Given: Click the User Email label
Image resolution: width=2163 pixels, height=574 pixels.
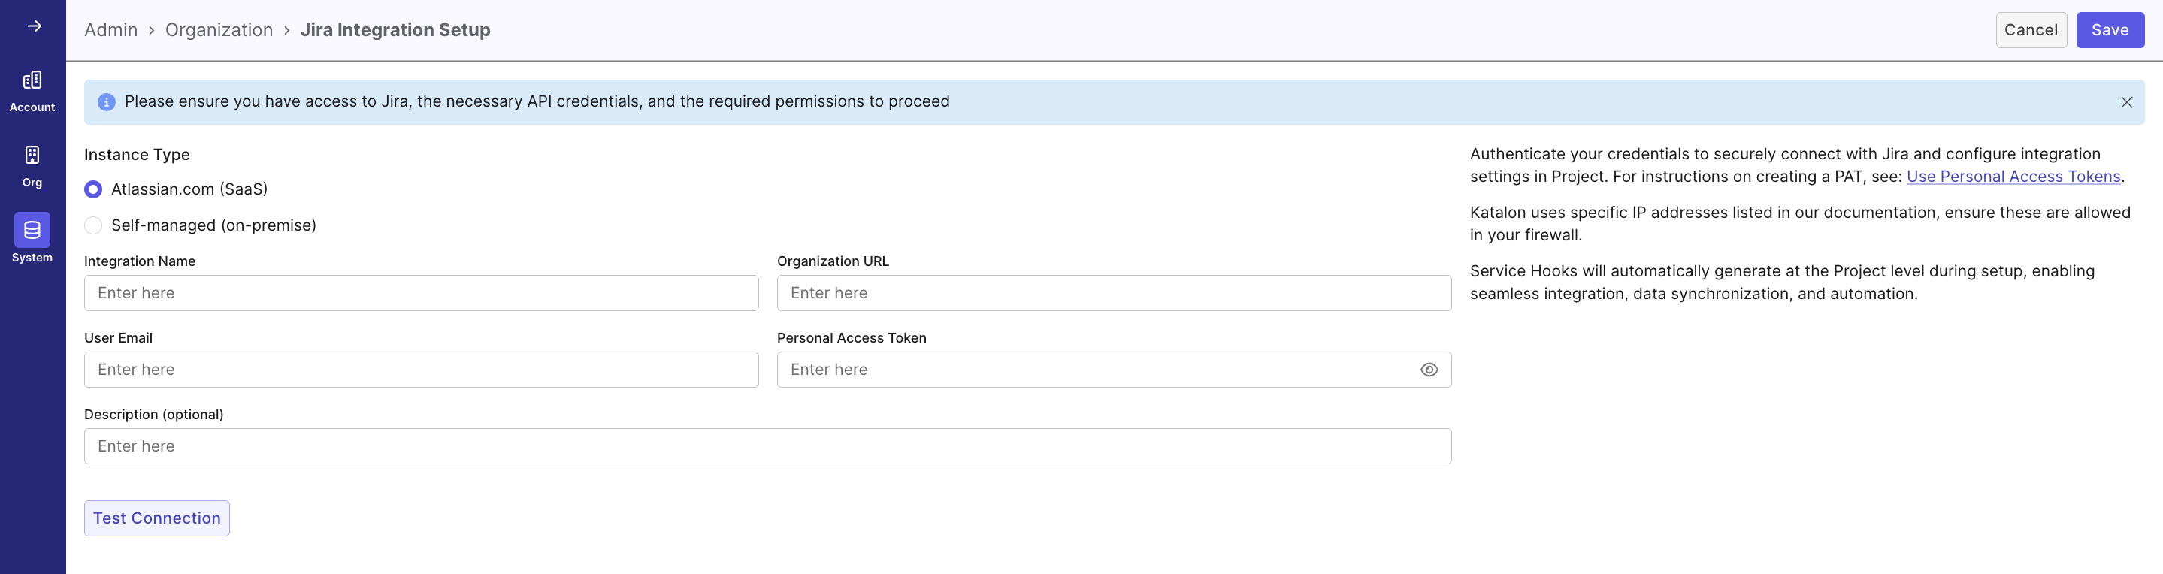Looking at the screenshot, I should [119, 338].
